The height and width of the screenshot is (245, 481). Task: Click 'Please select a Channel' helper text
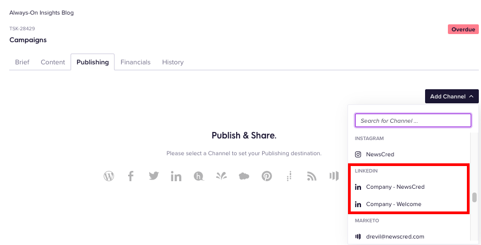coord(244,153)
